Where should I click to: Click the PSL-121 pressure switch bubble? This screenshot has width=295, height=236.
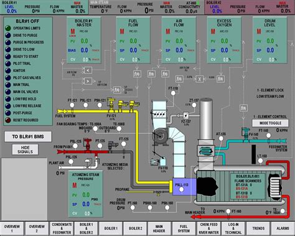[x=86, y=105]
